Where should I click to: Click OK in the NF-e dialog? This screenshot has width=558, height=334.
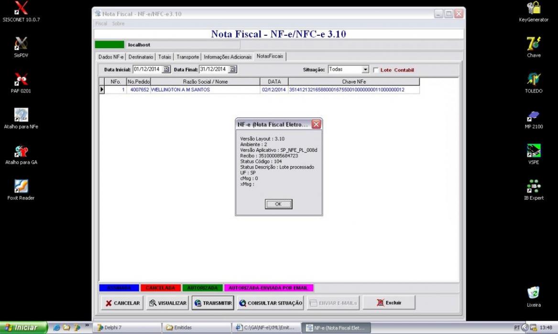coord(278,204)
